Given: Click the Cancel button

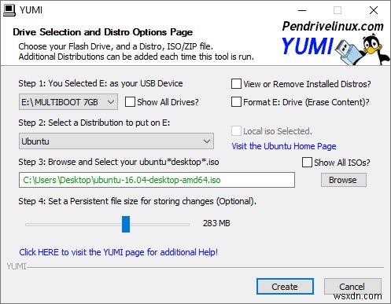Looking at the screenshot, I should pyautogui.click(x=352, y=287).
